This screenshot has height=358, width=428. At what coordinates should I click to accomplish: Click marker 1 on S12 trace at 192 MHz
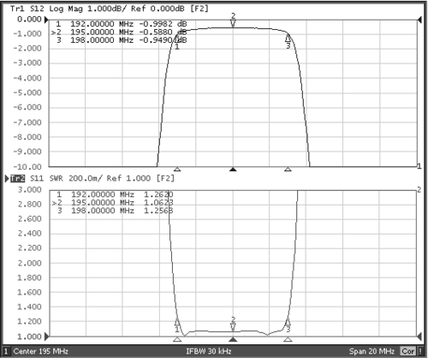pyautogui.click(x=177, y=39)
